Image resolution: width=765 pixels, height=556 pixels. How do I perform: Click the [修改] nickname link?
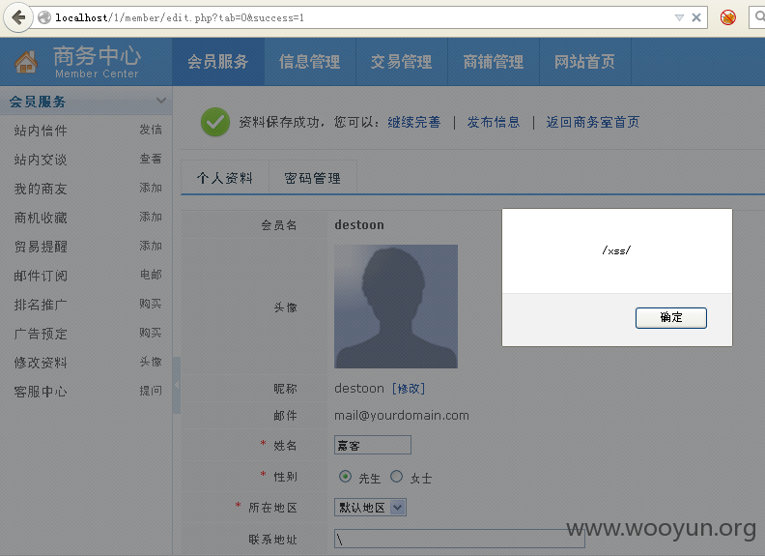(x=409, y=389)
